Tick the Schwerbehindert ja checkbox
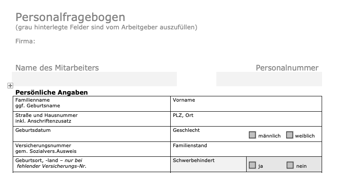Image resolution: width=337 pixels, height=173 pixels. [252, 165]
